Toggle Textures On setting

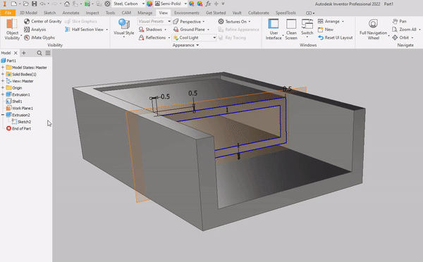pyautogui.click(x=233, y=21)
